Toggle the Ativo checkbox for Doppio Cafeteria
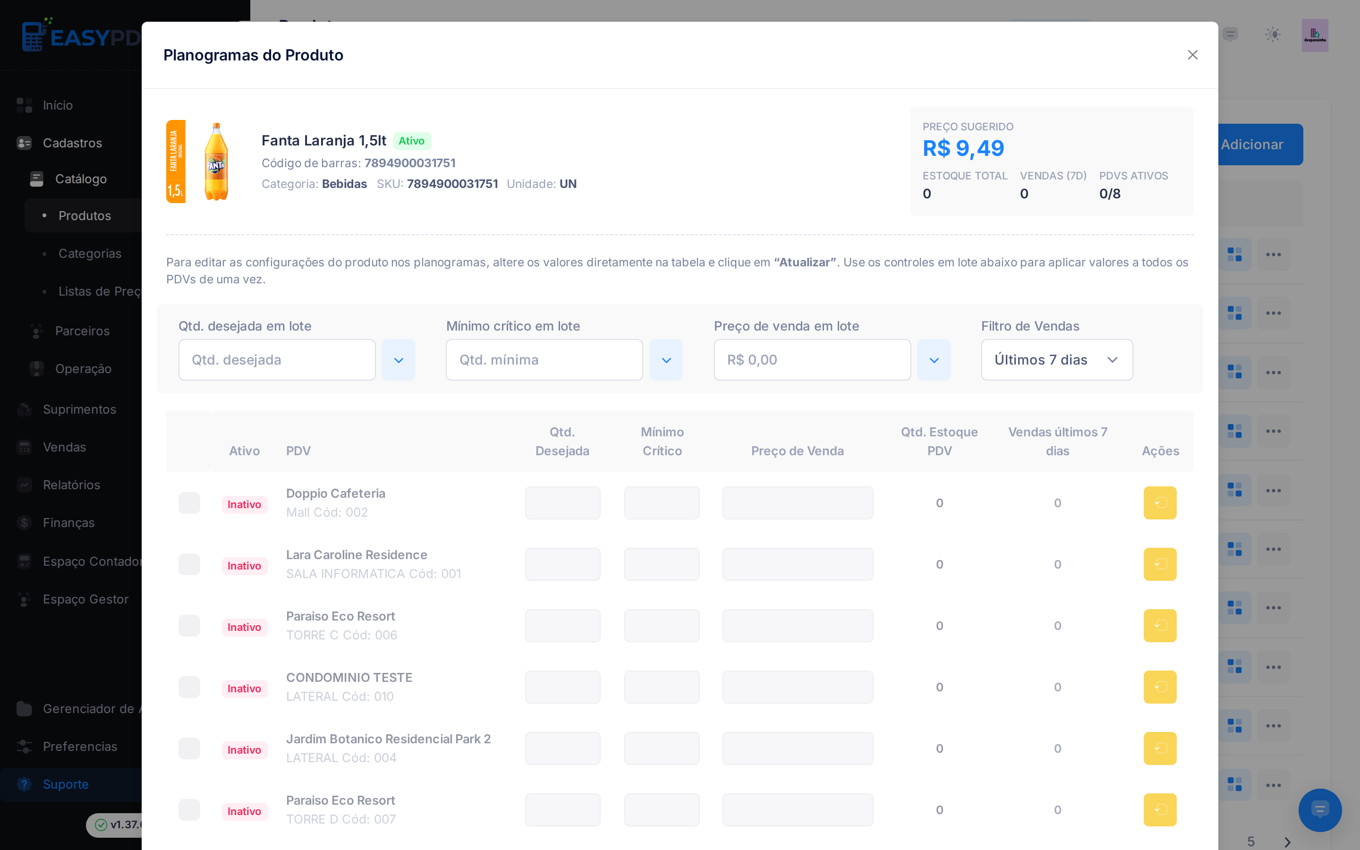Image resolution: width=1360 pixels, height=850 pixels. pyautogui.click(x=189, y=502)
